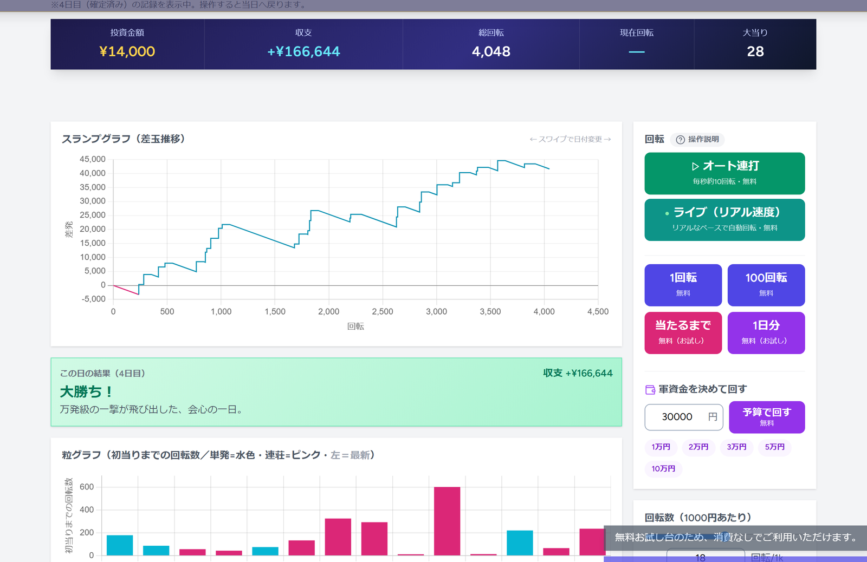Screen dimensions: 867x562
Task: Click the tallest pink bar in 粒グラフ
Action: (x=447, y=521)
